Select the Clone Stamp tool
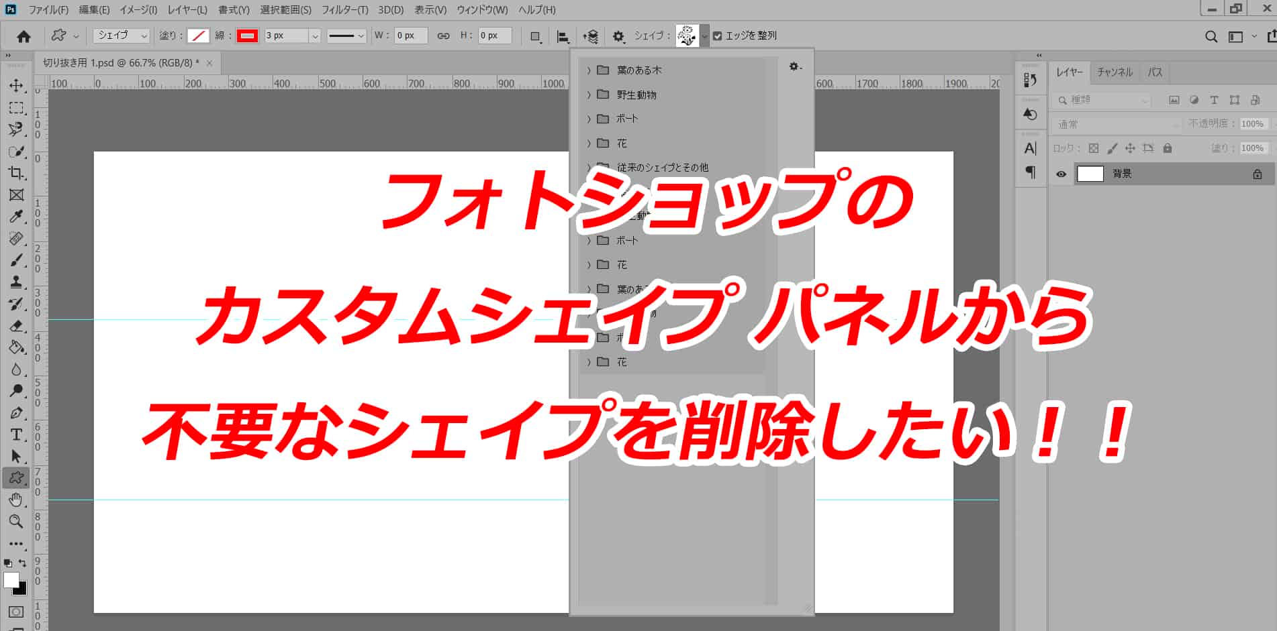Viewport: 1277px width, 631px height. [16, 282]
